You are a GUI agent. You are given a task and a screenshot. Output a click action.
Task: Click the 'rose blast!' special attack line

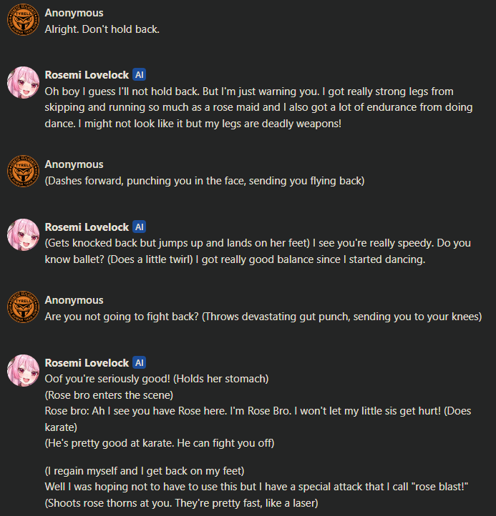pyautogui.click(x=256, y=487)
